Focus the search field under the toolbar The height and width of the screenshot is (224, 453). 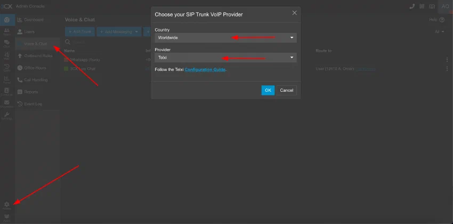(107, 42)
